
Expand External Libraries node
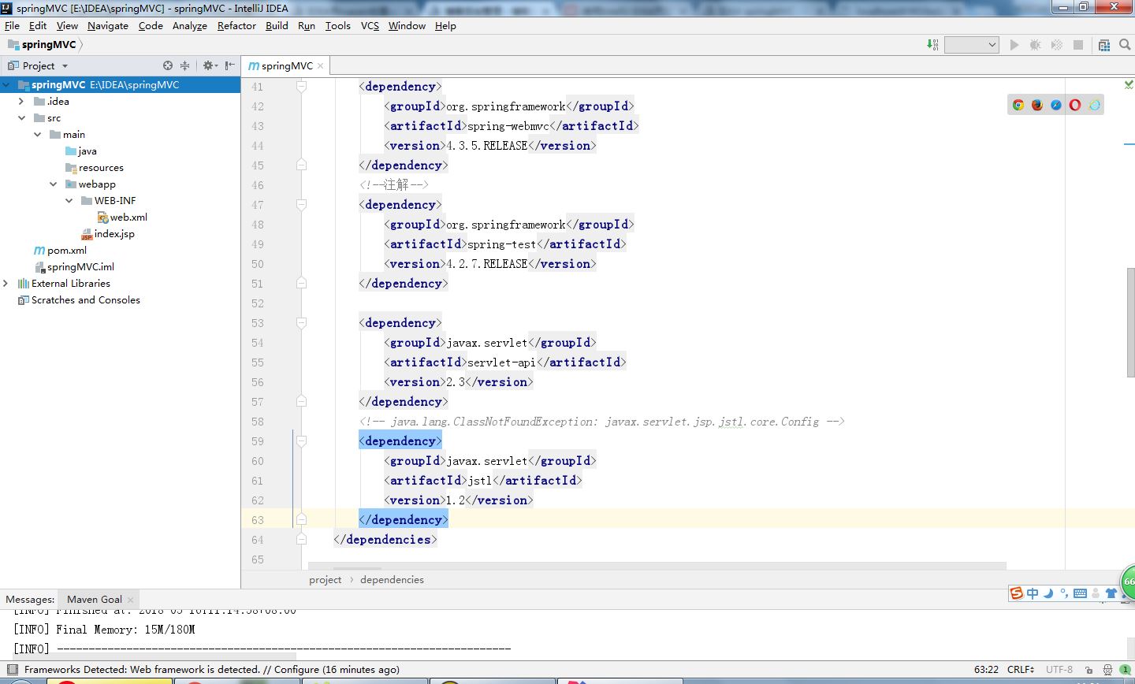(6, 284)
